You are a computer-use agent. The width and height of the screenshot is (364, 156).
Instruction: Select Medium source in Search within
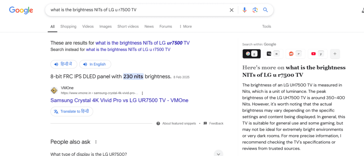[x=273, y=54]
